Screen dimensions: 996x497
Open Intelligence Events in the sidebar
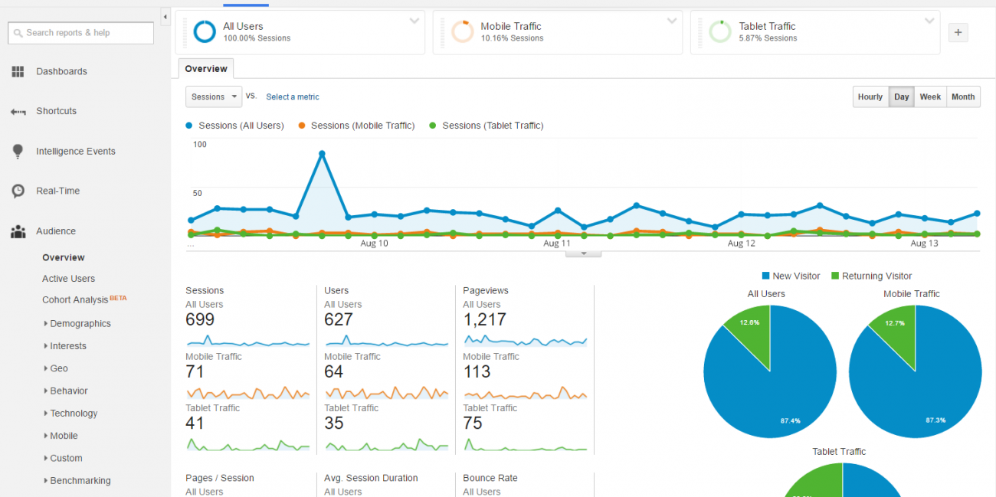click(x=76, y=152)
